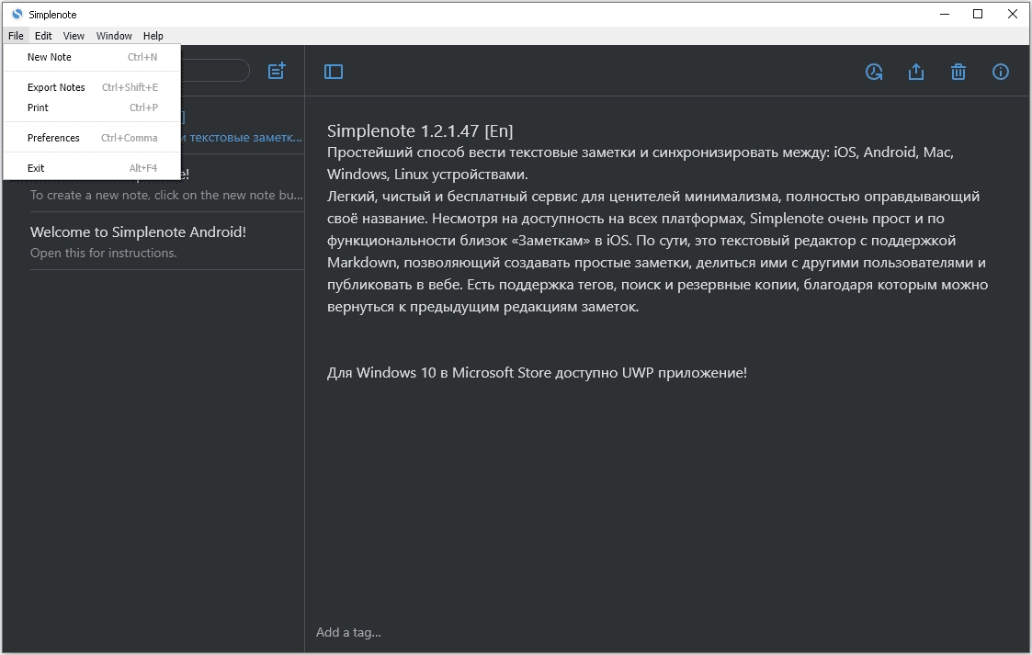Toggle the sidebar panel icon
1032x655 pixels.
pos(334,72)
